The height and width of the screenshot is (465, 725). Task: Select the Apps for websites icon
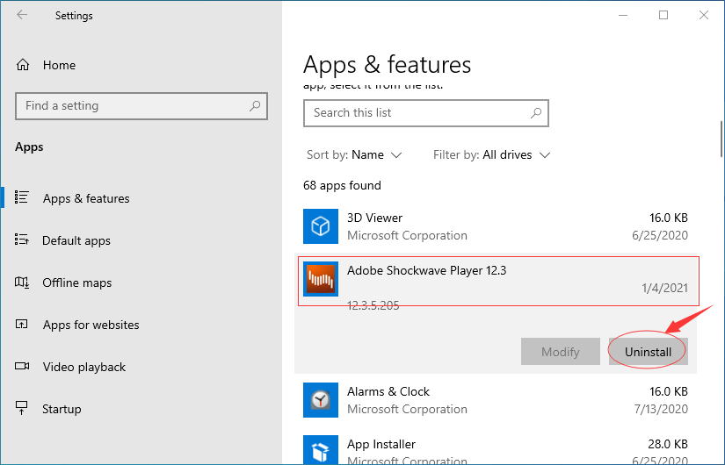[22, 324]
